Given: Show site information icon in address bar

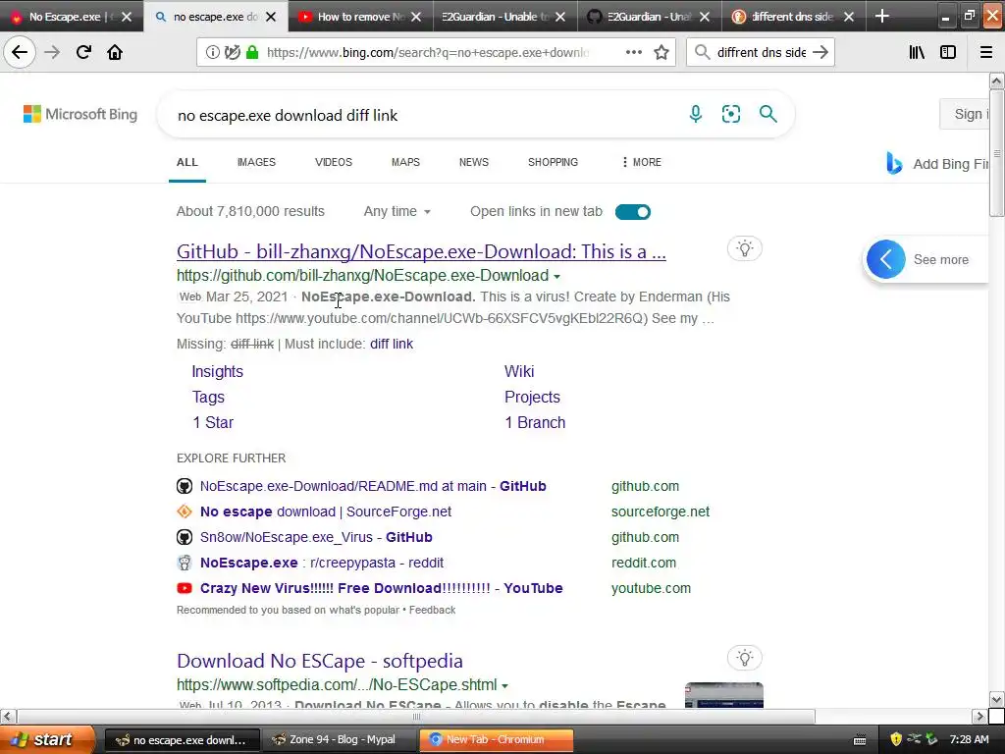Looking at the screenshot, I should coord(212,53).
